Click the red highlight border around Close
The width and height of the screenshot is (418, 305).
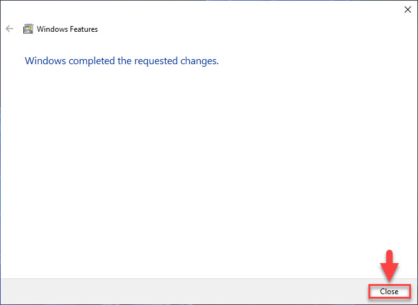tap(369, 292)
